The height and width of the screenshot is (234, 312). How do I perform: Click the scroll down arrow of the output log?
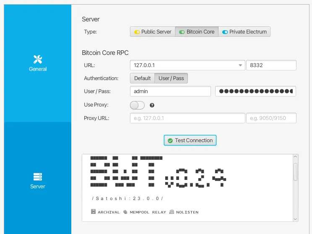(295, 219)
